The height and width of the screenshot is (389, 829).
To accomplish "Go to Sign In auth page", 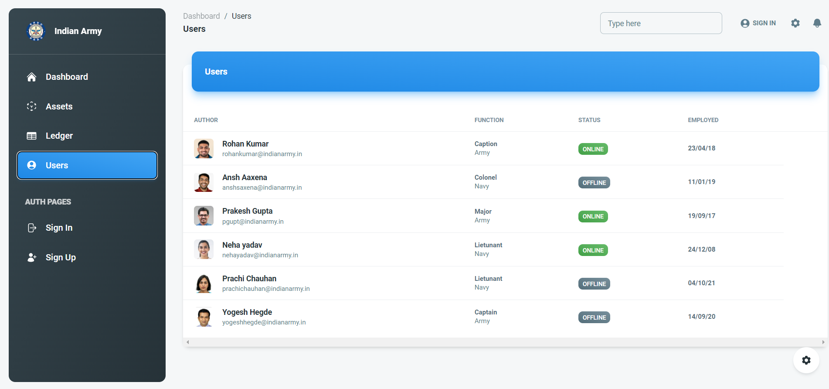I will [87, 228].
